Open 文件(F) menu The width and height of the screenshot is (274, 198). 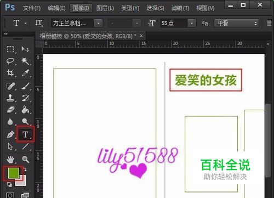[x=32, y=8]
